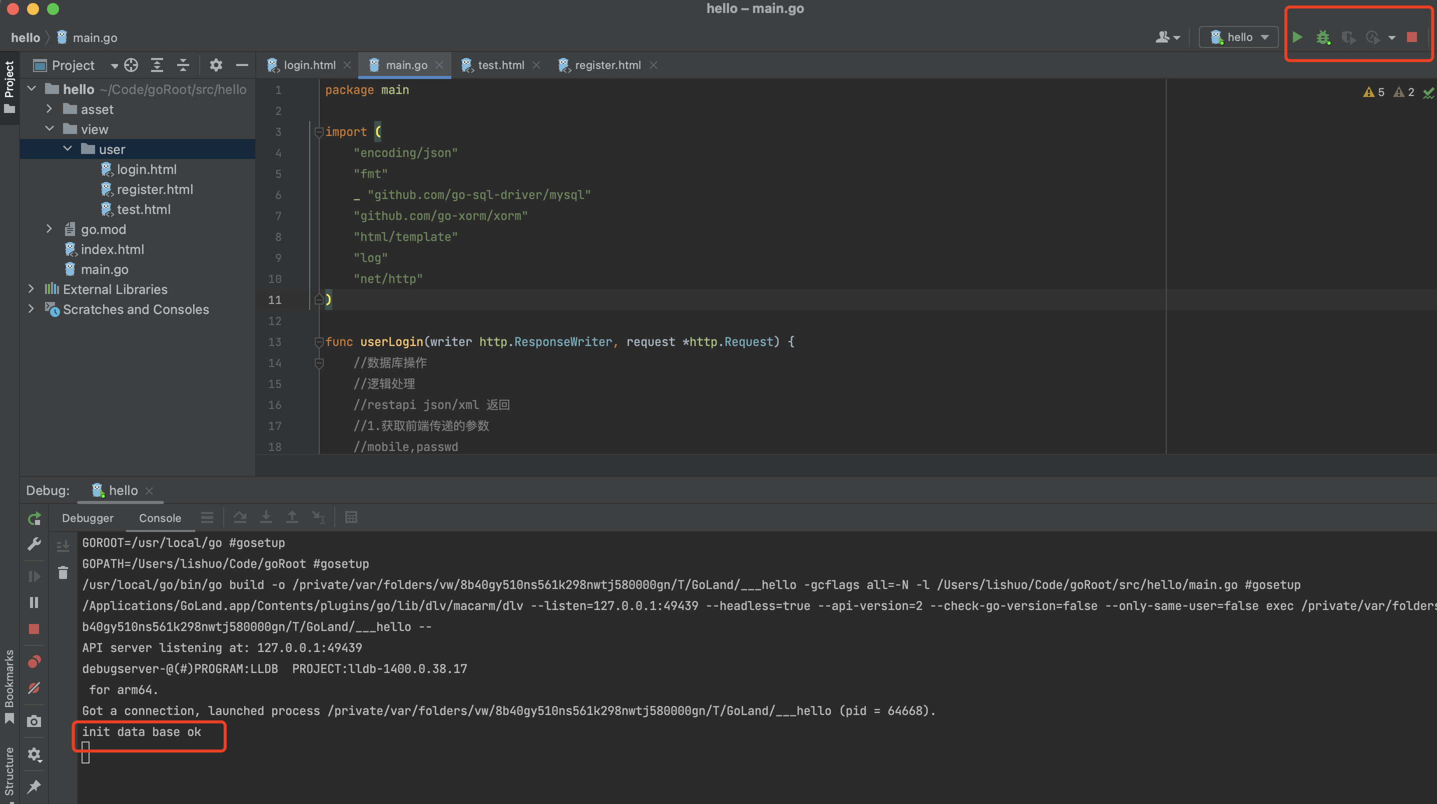Mute breakpoints in debug sidebar
Image resolution: width=1437 pixels, height=804 pixels.
[34, 688]
